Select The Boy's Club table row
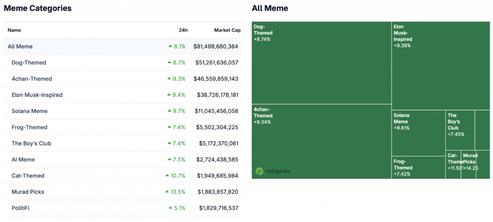Viewport: 493px width, 222px height. [x=31, y=144]
